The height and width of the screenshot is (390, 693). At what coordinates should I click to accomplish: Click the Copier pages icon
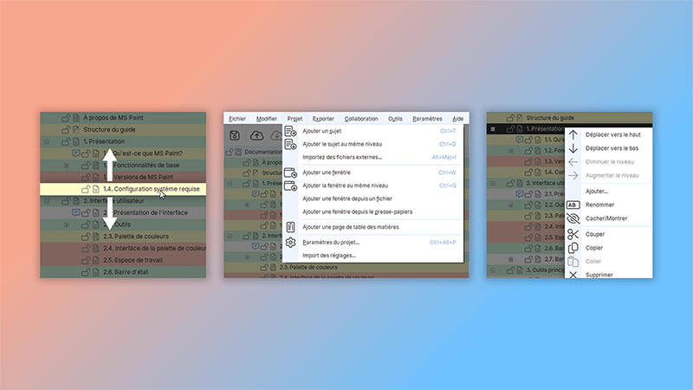point(573,248)
